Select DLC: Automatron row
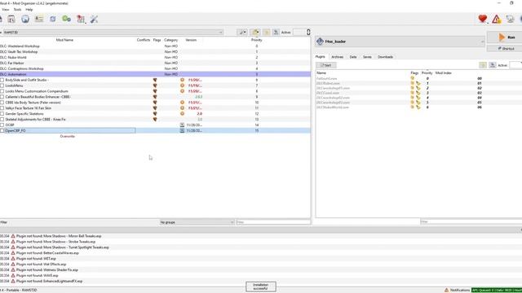This screenshot has width=522, height=293. point(155,74)
